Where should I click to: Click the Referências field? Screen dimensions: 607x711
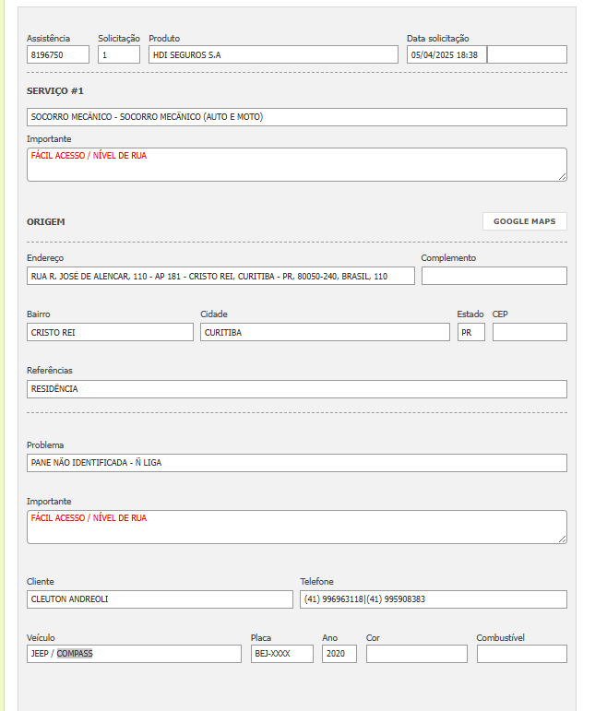click(297, 389)
